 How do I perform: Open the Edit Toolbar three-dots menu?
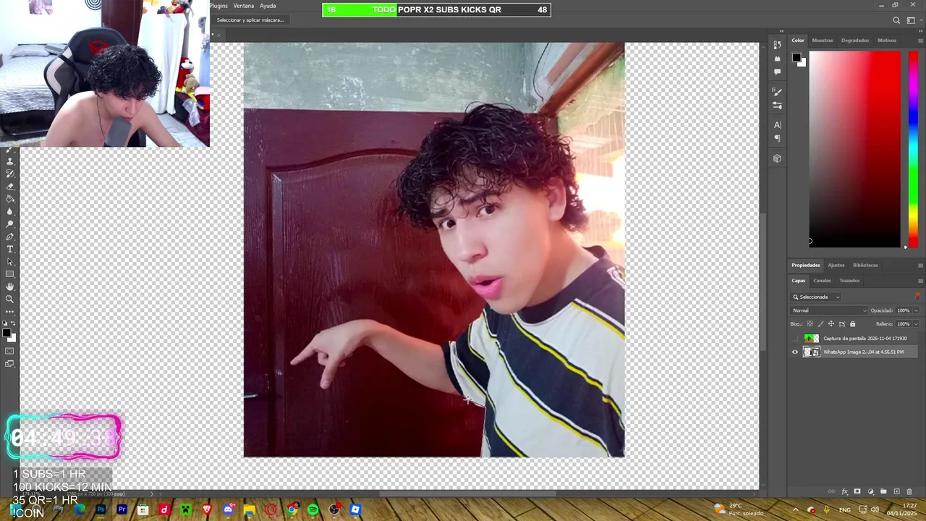[x=10, y=311]
